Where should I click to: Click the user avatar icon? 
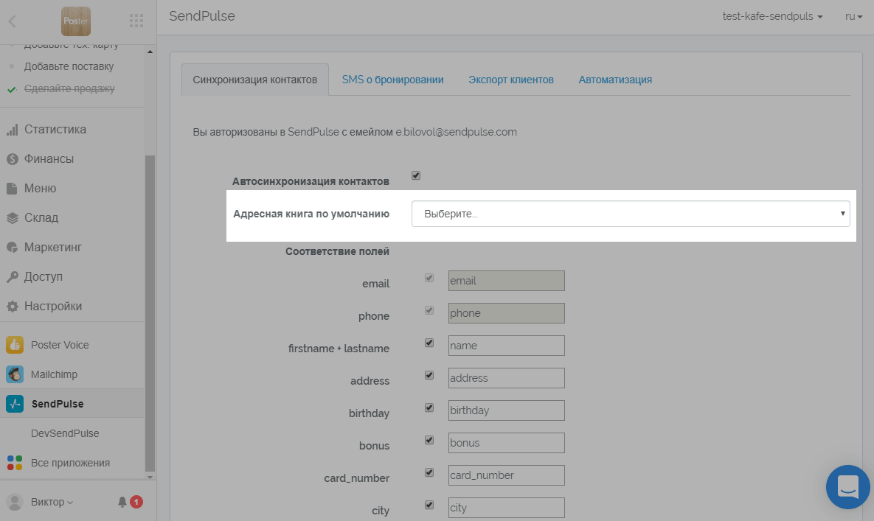coord(15,502)
